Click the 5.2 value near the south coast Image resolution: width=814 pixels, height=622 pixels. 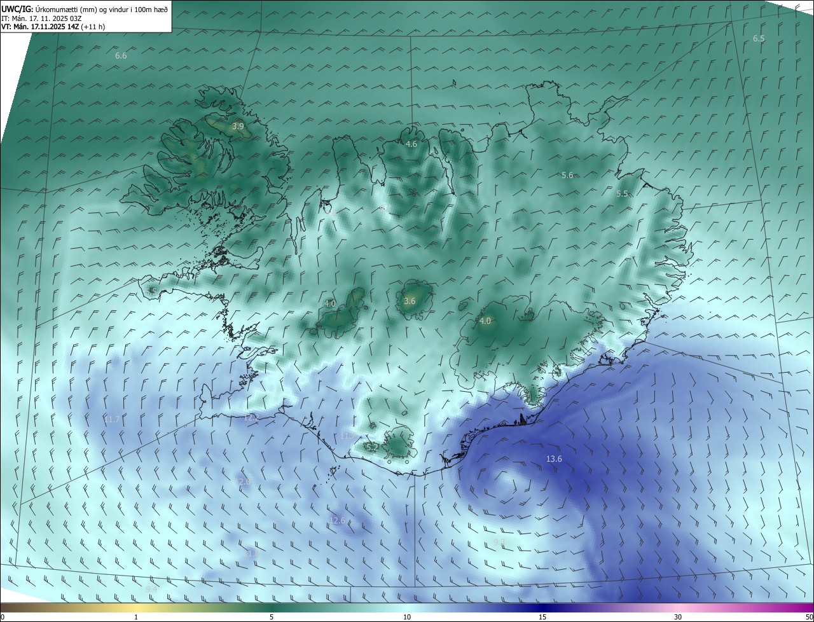click(x=373, y=448)
